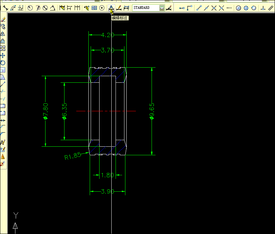
Task: Click the Dimension Edit (编辑标注) icon
Action: 111,8
